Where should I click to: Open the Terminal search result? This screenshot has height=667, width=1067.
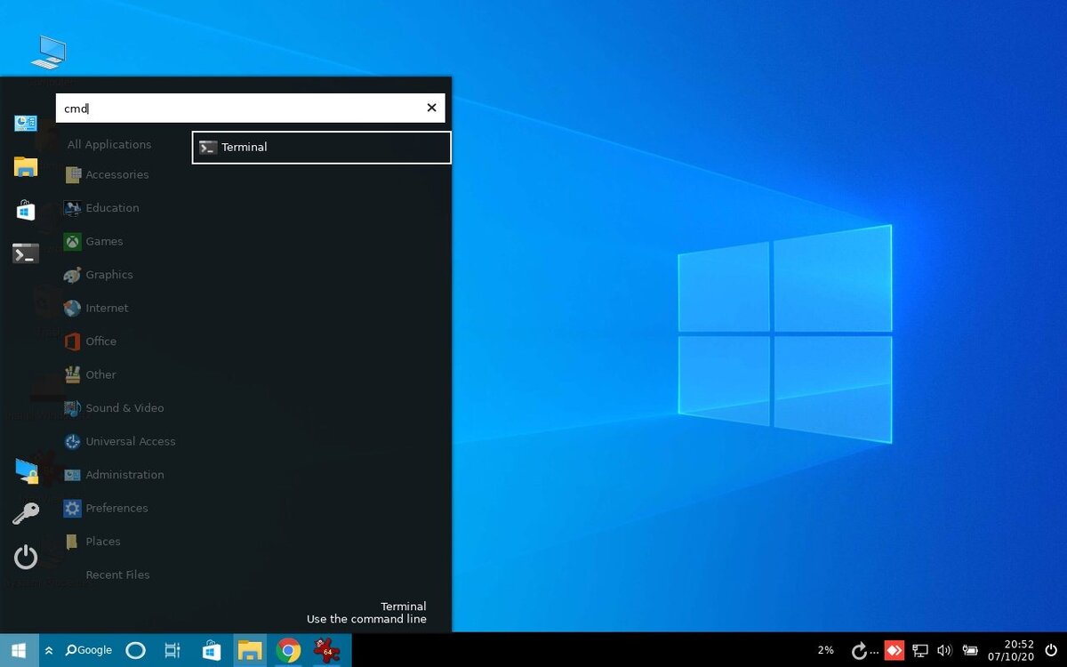tap(321, 148)
